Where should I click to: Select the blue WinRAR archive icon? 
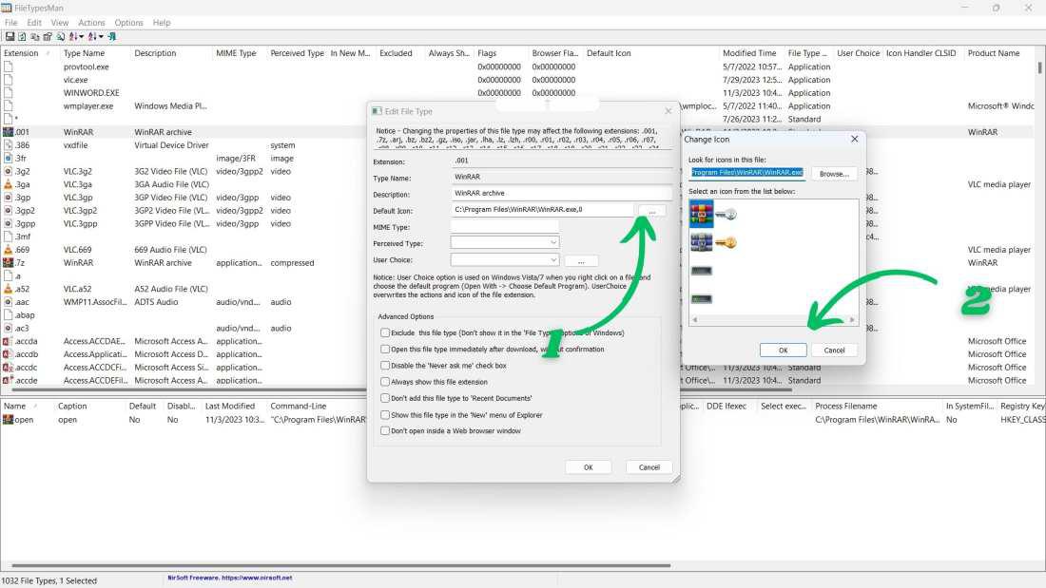coord(701,242)
